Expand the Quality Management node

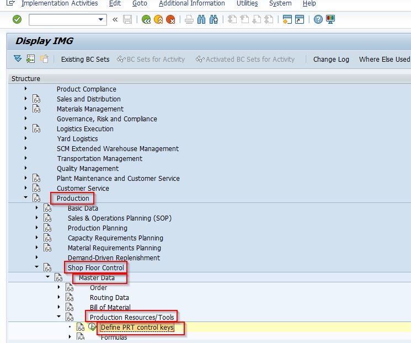pos(25,168)
